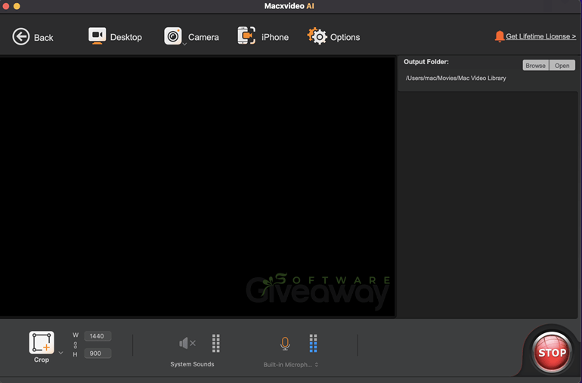Open the Built-in Microphone source dropdown

click(x=291, y=365)
